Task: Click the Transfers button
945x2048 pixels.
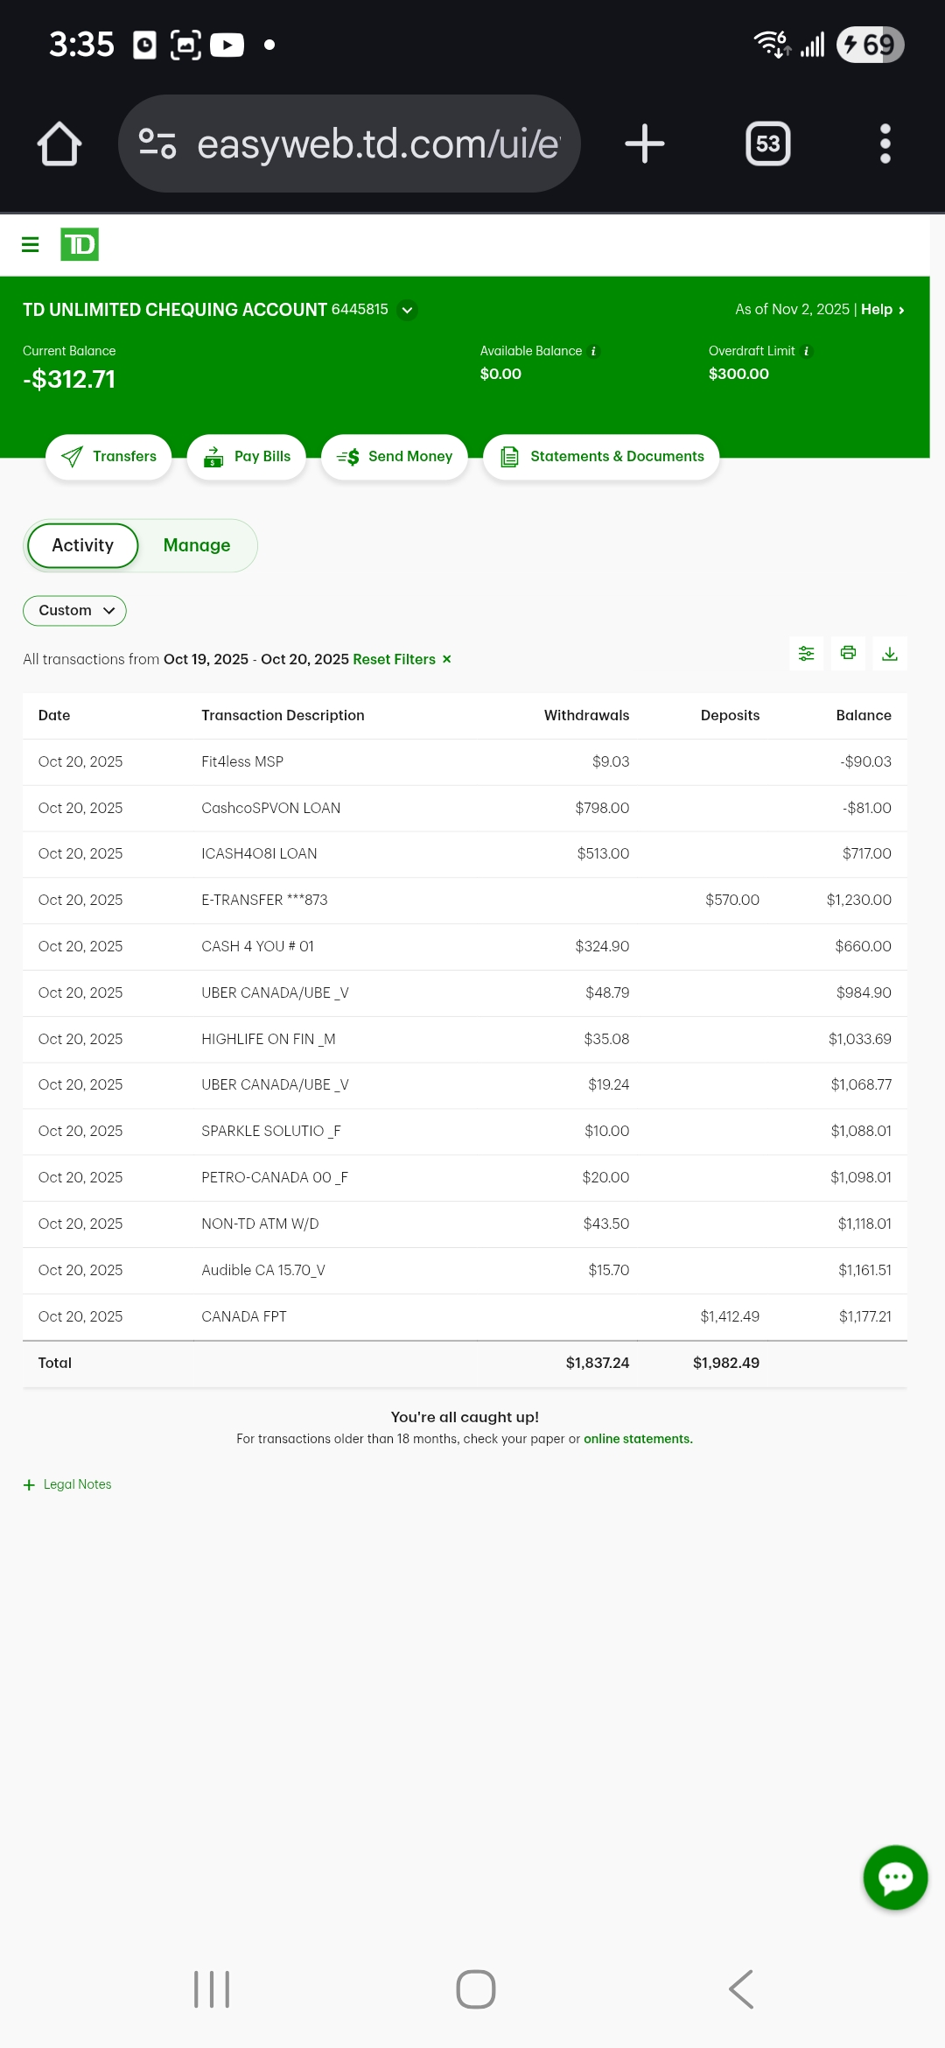Action: pyautogui.click(x=108, y=457)
